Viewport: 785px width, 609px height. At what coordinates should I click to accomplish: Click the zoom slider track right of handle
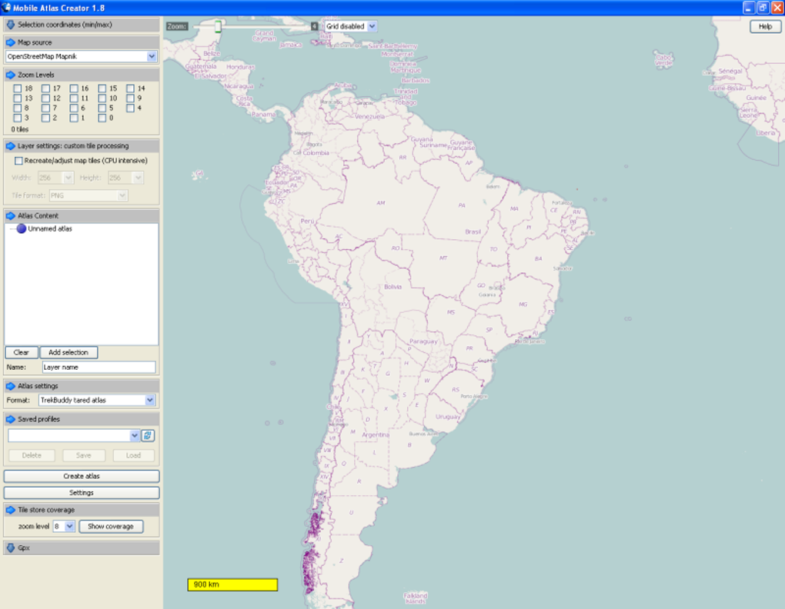tap(266, 26)
